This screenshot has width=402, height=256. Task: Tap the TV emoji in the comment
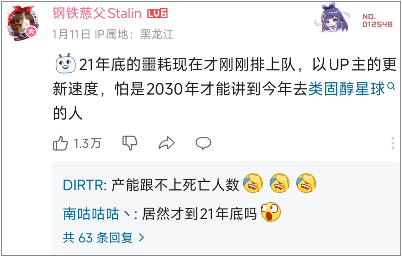coord(66,63)
